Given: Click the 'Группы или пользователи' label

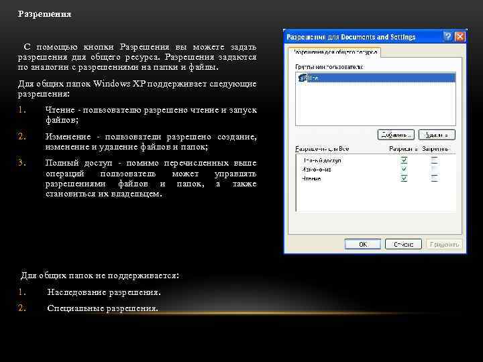Looking at the screenshot, I should click(329, 67).
